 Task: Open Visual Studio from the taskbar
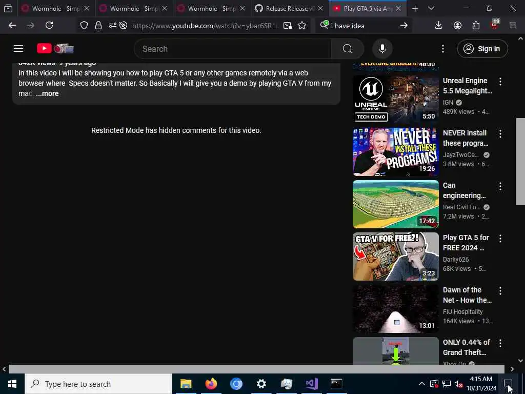[311, 384]
